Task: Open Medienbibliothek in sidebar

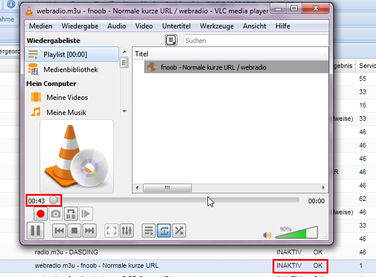Action: 72,70
